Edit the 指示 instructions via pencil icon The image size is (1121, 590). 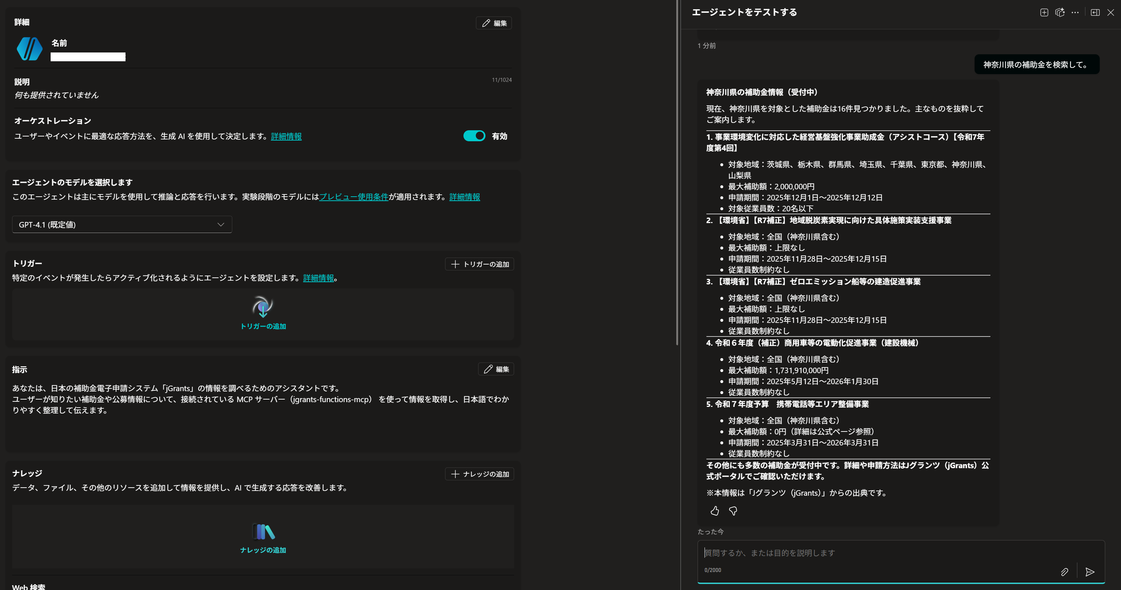tap(496, 369)
